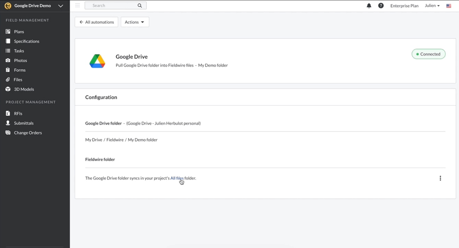This screenshot has height=248, width=459.
Task: Go to Tasks section
Action: (19, 51)
